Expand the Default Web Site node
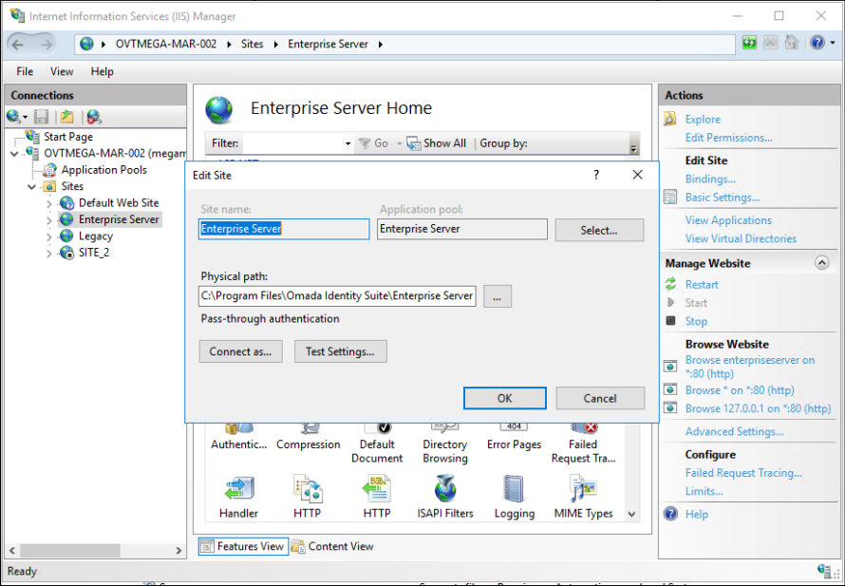The image size is (845, 586). [49, 203]
